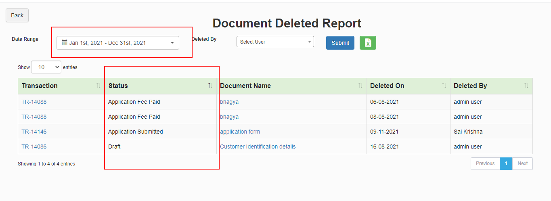
Task: Sort by Transaction column arrows
Action: tap(98, 86)
